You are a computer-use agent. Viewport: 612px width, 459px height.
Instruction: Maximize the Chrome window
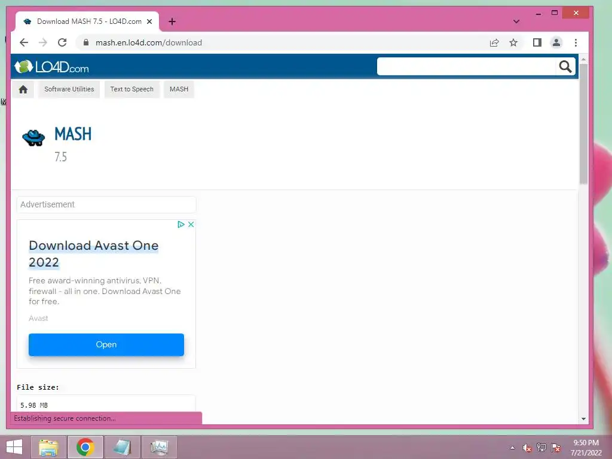point(555,13)
